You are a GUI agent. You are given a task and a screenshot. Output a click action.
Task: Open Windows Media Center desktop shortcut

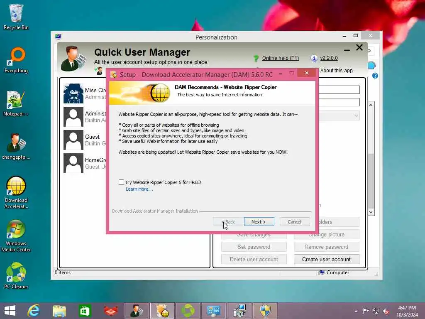[x=16, y=236]
